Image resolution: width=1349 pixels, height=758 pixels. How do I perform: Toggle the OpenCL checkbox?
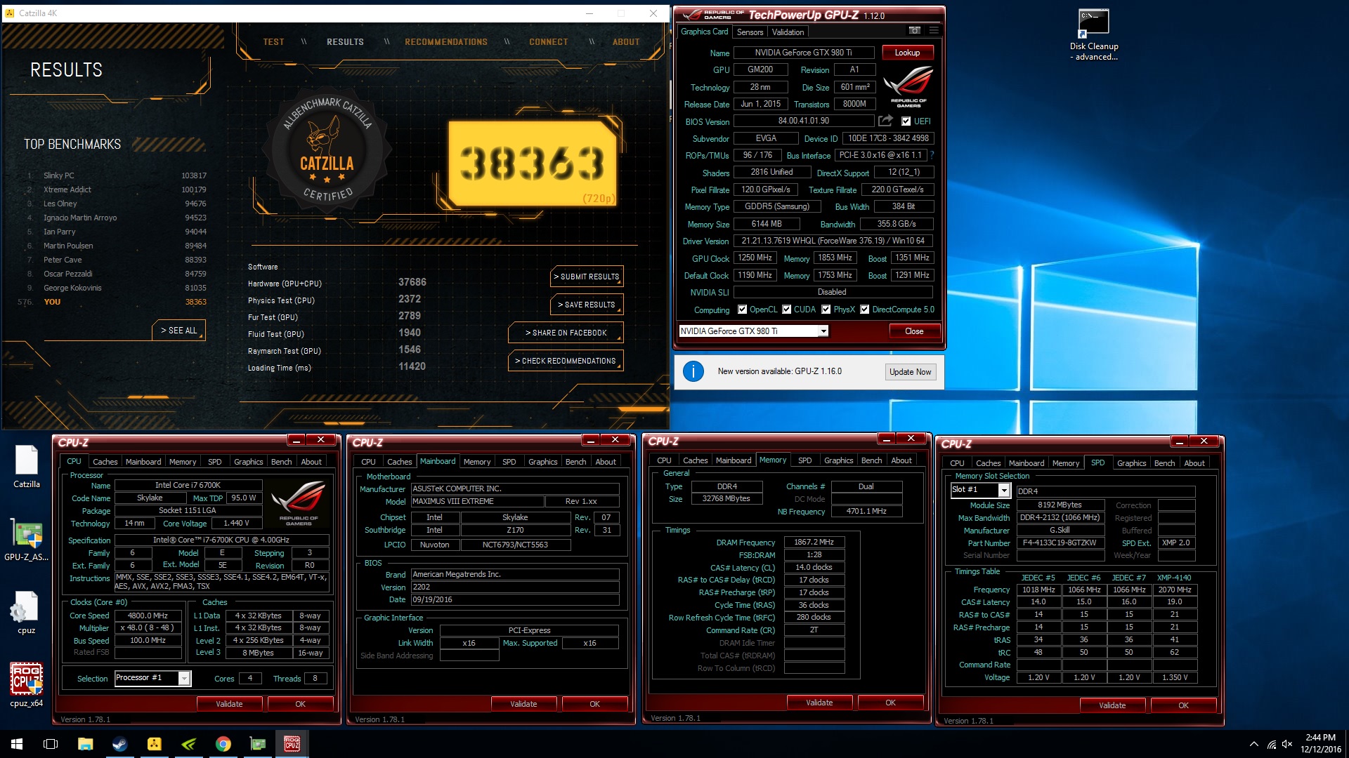click(x=742, y=310)
